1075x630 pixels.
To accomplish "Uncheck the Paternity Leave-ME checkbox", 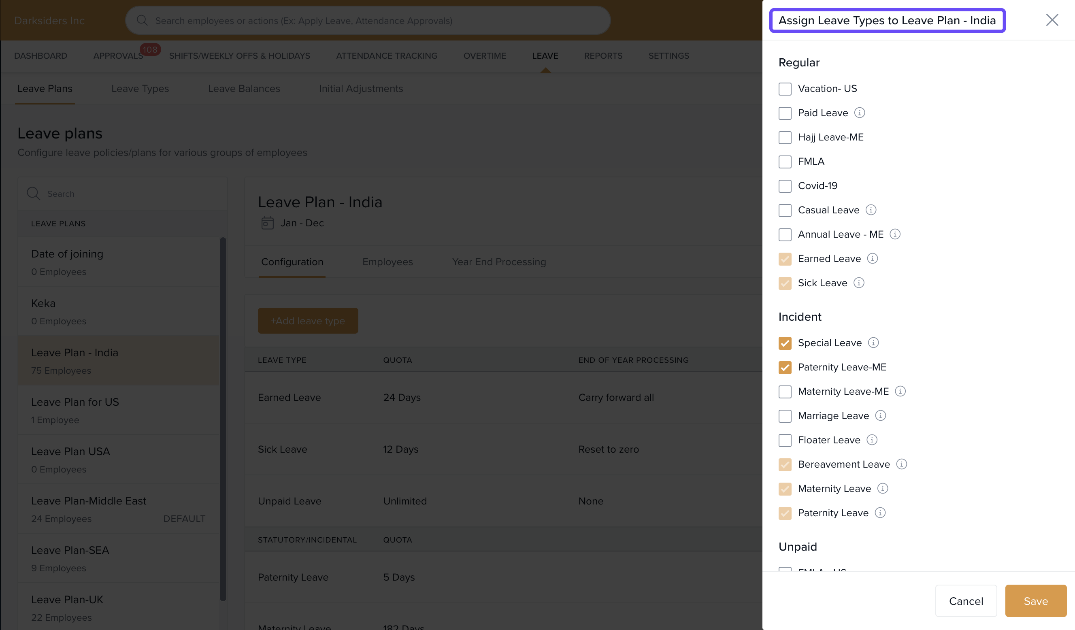I will point(785,367).
